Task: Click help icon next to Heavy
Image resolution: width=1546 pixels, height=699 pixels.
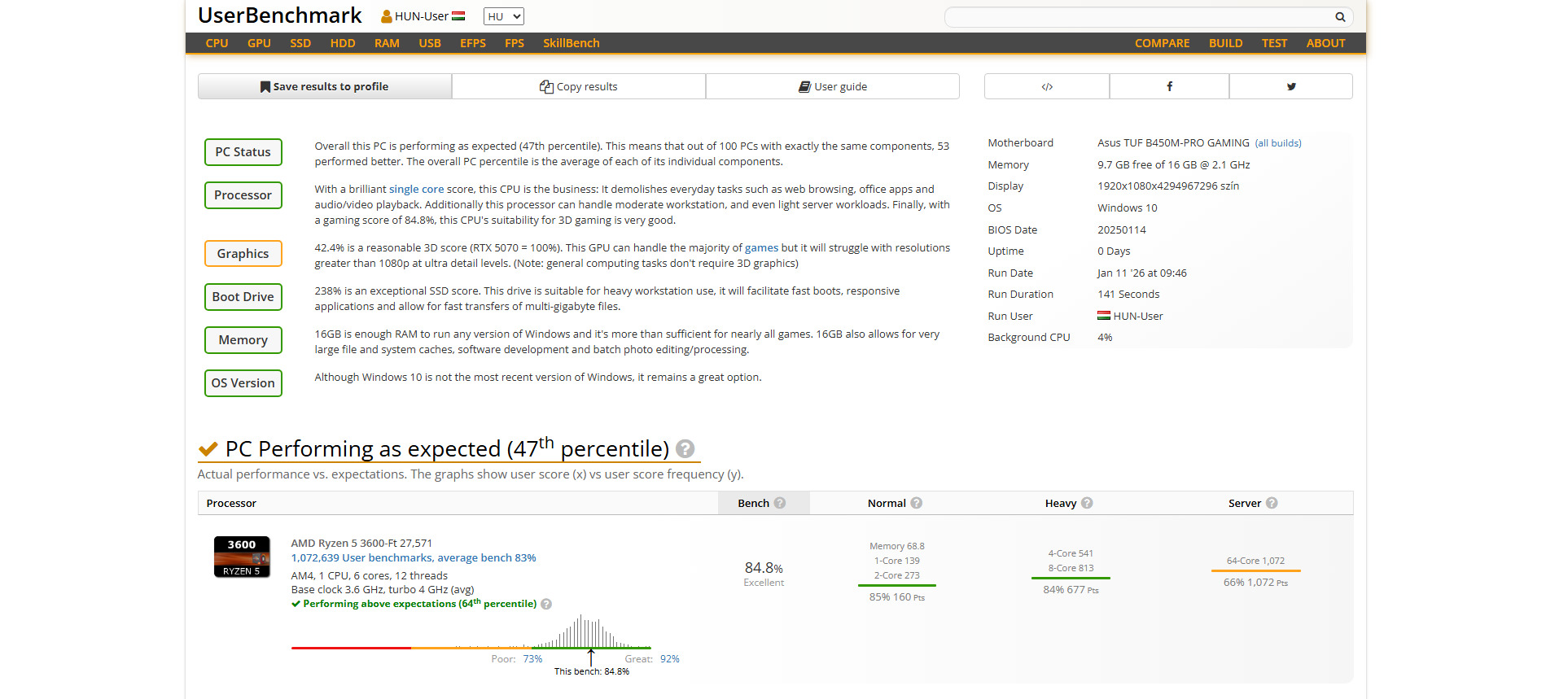Action: point(1087,503)
